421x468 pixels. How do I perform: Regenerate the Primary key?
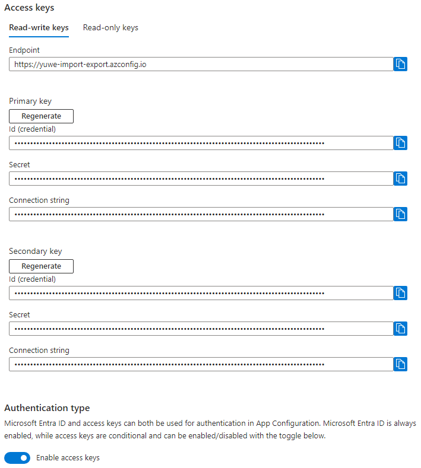point(41,116)
